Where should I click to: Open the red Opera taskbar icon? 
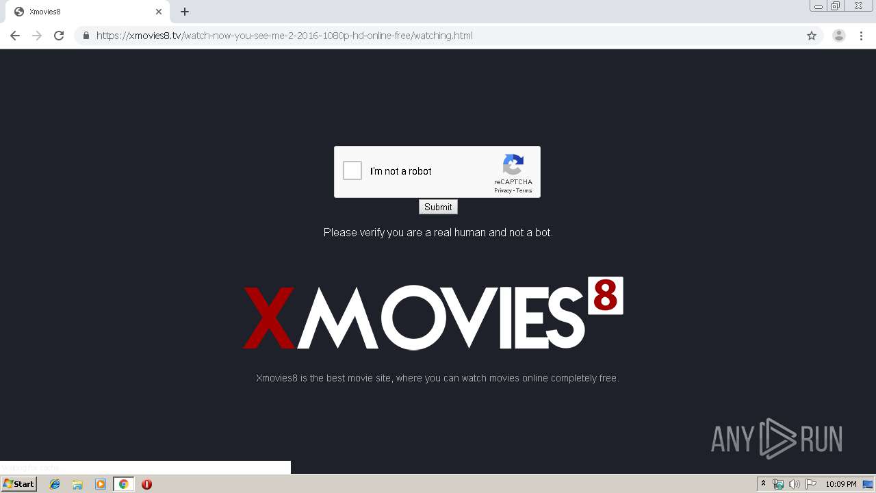[146, 484]
